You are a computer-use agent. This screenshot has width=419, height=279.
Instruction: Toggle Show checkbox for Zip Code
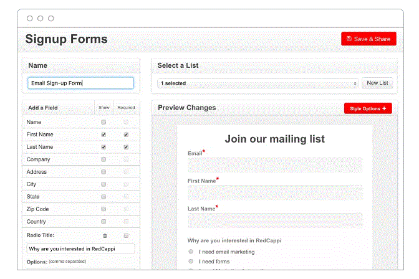coord(104,209)
